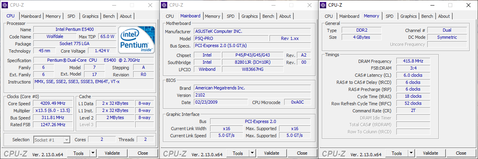Viewport: 478px width, 159px height.
Task: Click Tools button in middle Mainboard window
Action: [x=238, y=153]
